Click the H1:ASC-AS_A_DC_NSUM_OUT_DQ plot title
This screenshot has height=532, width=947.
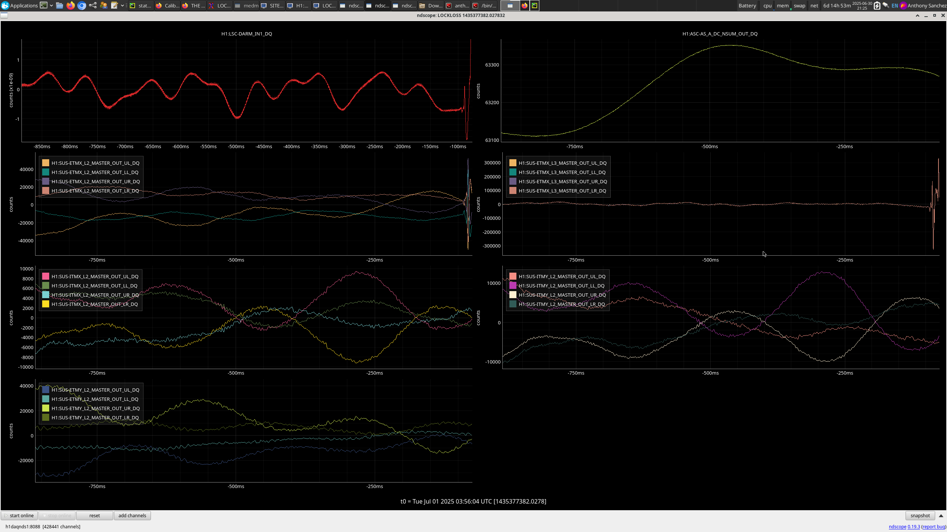[x=720, y=34]
